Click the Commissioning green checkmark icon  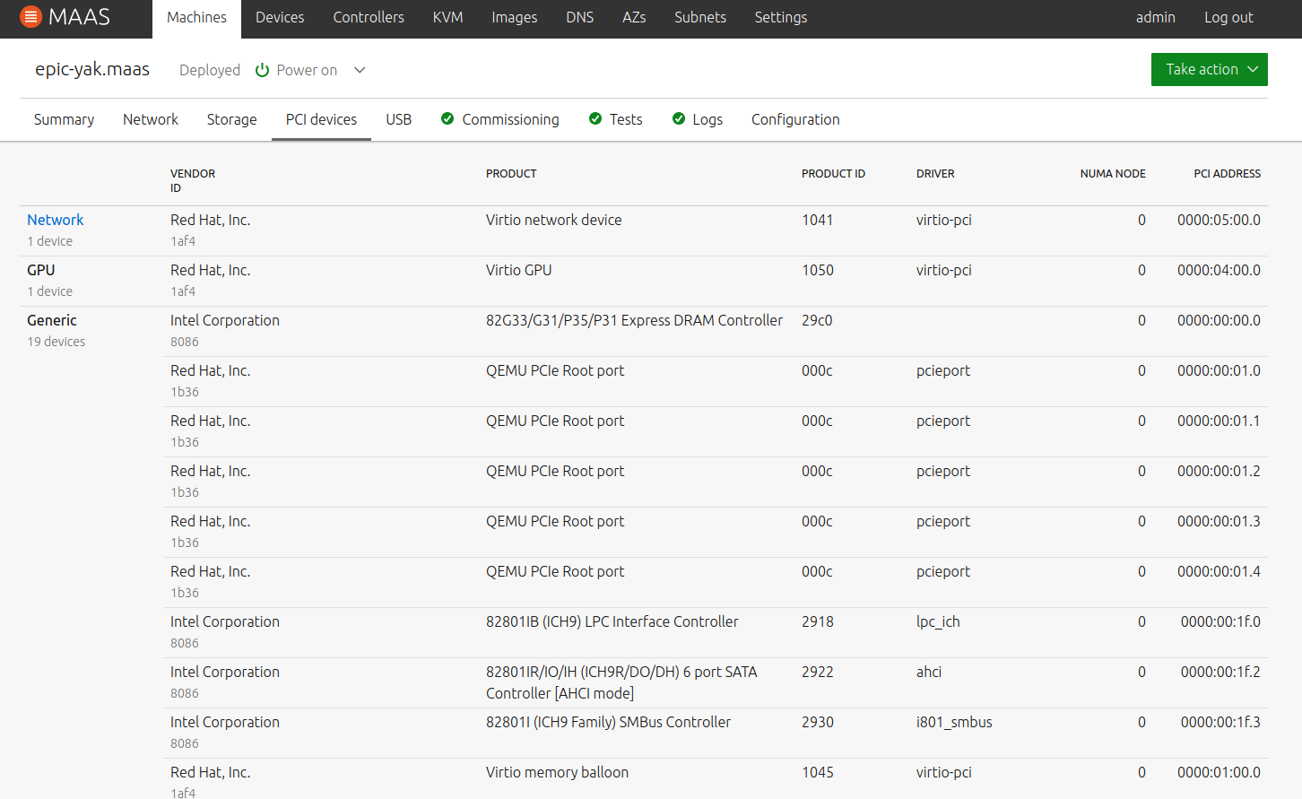tap(447, 119)
